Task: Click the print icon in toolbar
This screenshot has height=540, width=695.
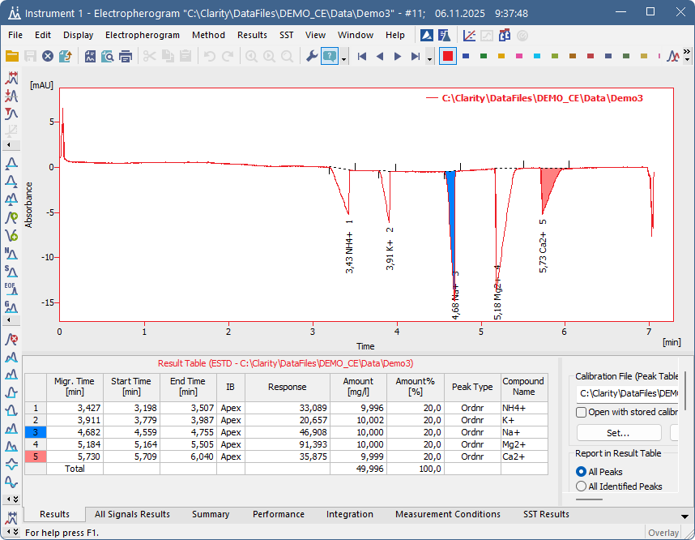Action: tap(126, 56)
